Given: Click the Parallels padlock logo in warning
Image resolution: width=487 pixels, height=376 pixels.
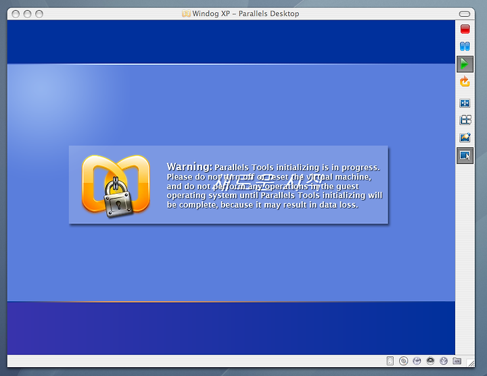Looking at the screenshot, I should (116, 186).
